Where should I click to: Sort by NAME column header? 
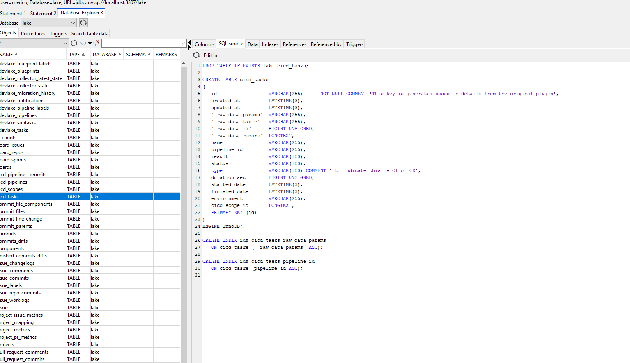33,54
